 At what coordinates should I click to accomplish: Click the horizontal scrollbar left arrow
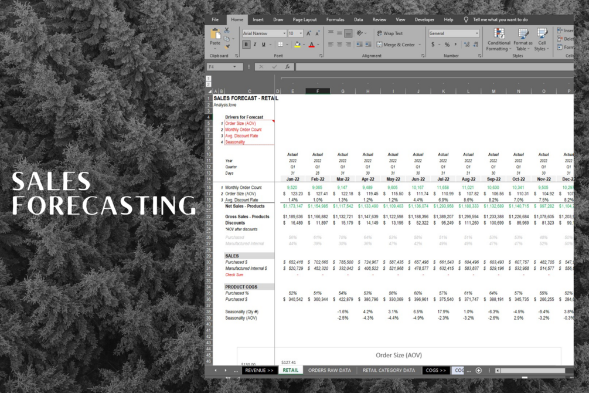[x=498, y=371]
